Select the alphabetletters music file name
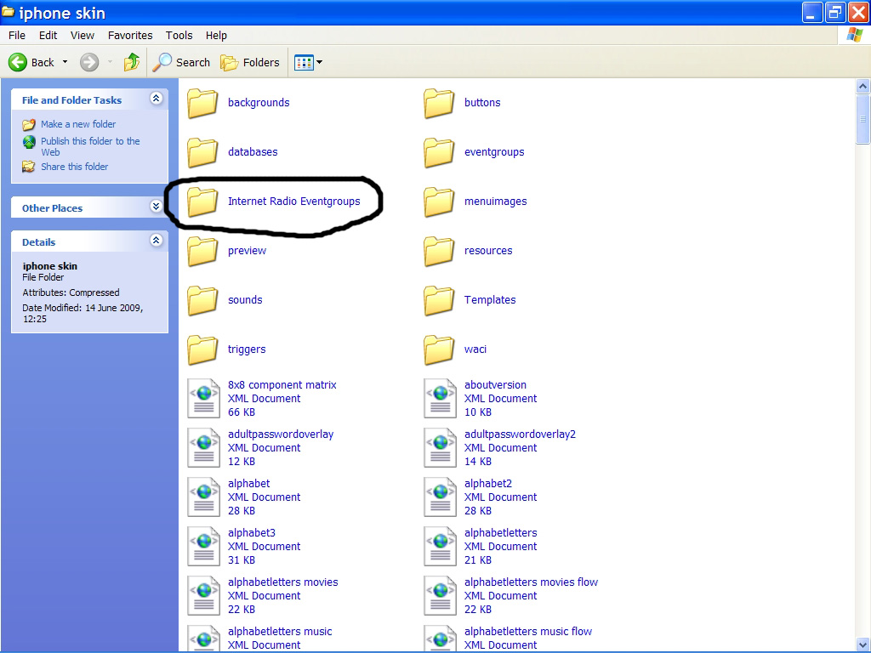Screen dimensions: 871x653 click(280, 632)
